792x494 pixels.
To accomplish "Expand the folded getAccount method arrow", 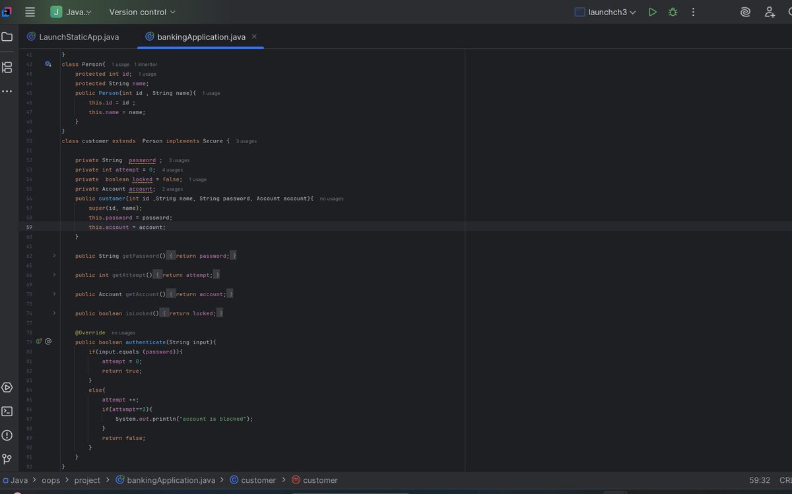I will click(54, 293).
